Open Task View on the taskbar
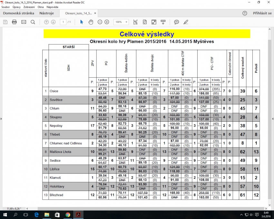Image resolution: width=274 pixels, height=219 pixels. click(x=26, y=214)
